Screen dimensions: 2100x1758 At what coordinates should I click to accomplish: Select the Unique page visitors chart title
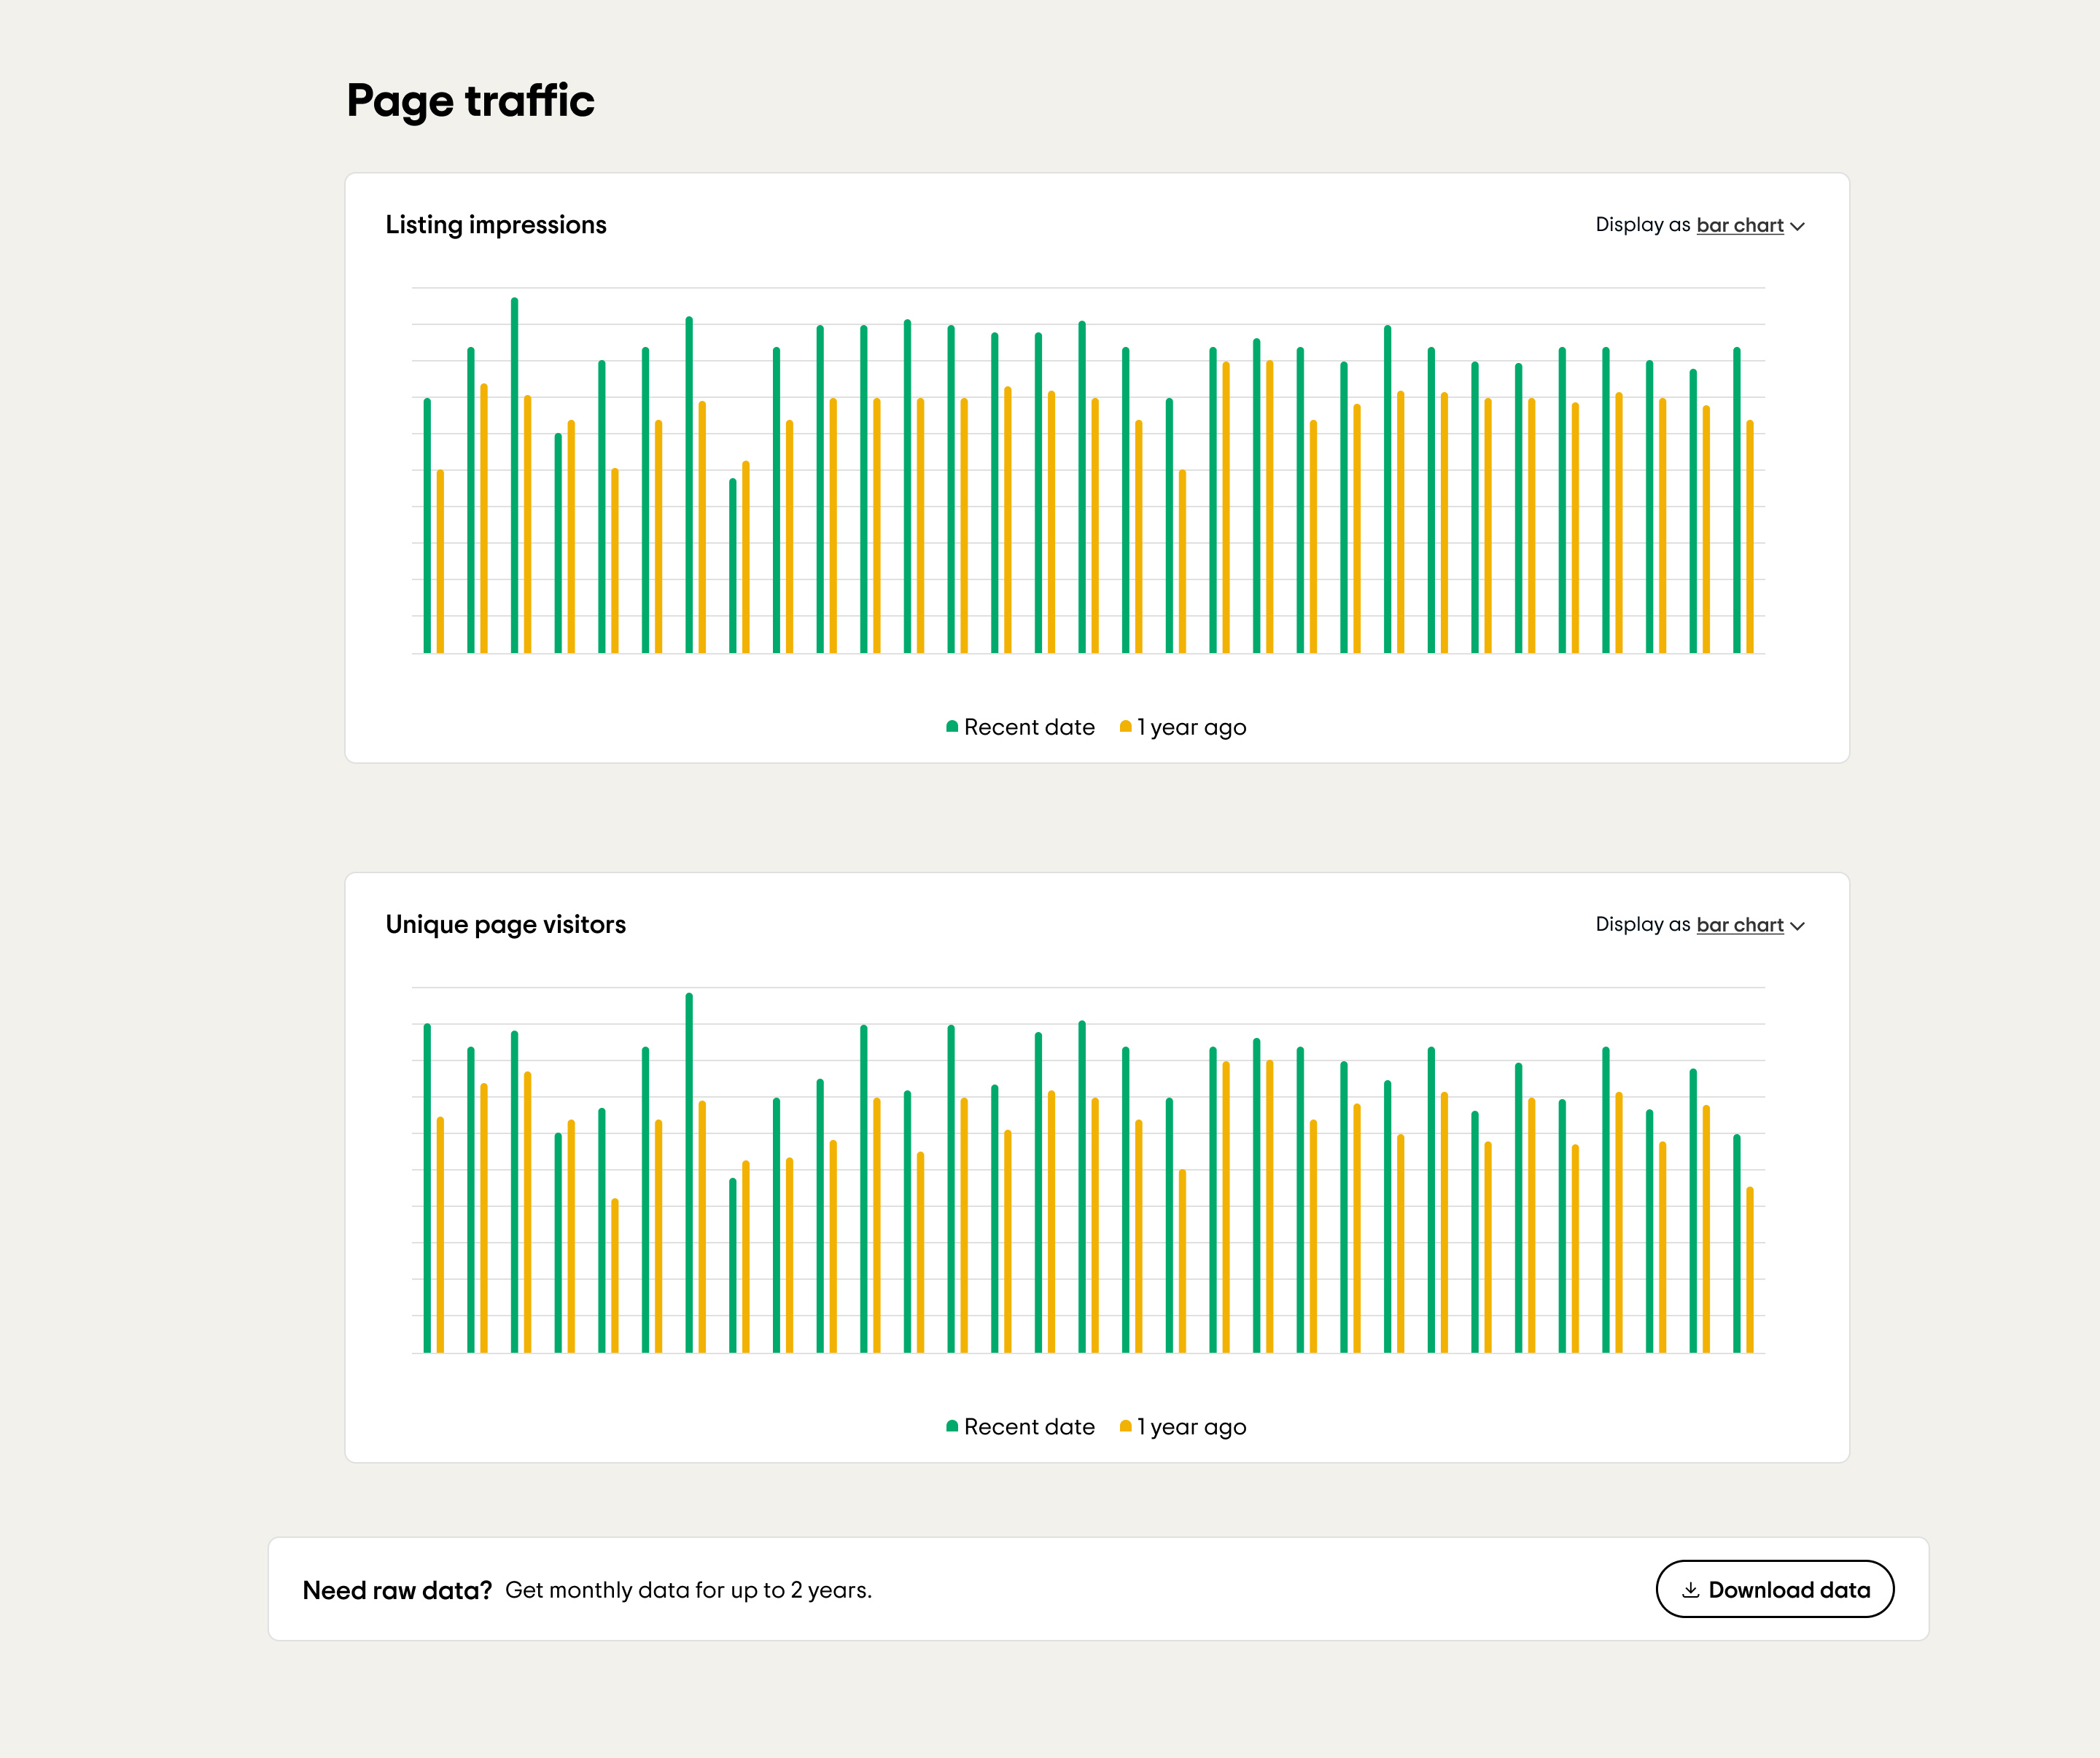(x=506, y=924)
